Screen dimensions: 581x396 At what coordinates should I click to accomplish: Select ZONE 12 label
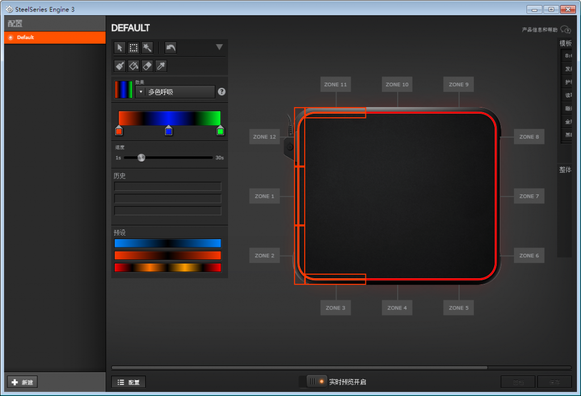point(264,137)
